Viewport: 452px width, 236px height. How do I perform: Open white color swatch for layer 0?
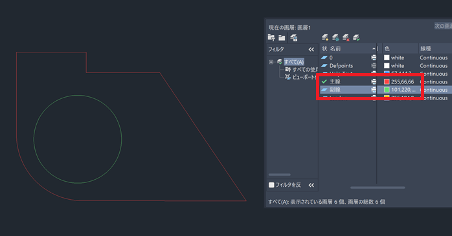click(x=387, y=58)
